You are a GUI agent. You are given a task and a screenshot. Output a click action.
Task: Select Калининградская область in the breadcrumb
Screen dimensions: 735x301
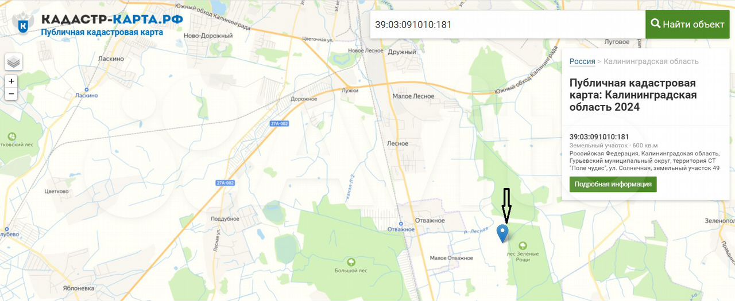coord(651,61)
